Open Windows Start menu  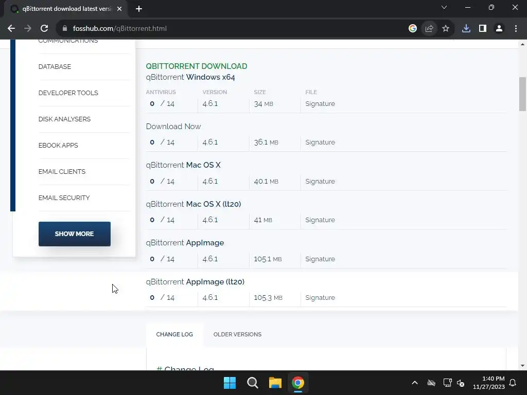tap(230, 383)
